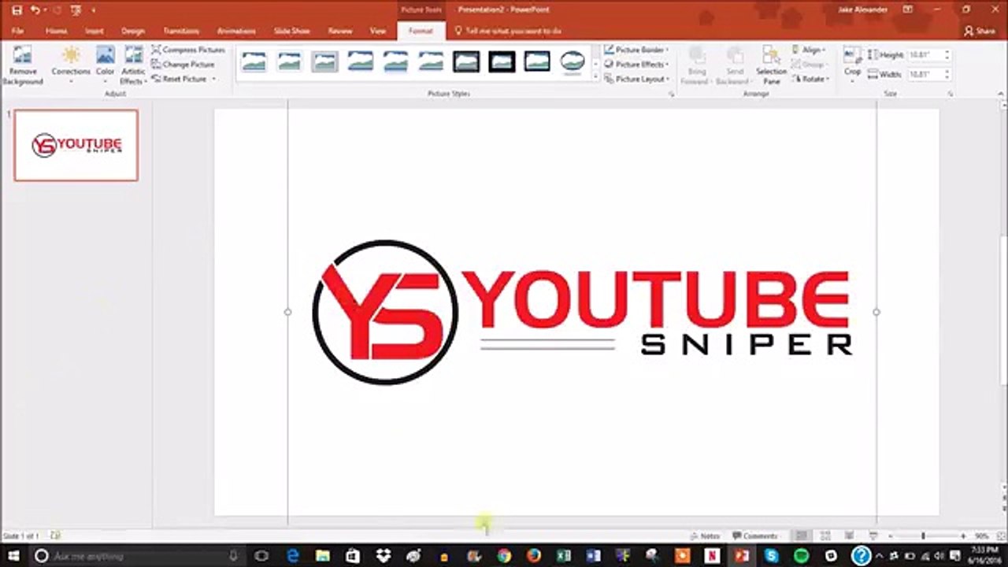Start Slide Show from status bar
Viewport: 1008px width, 567px height.
click(873, 535)
